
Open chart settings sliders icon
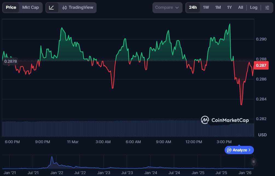pyautogui.click(x=267, y=8)
